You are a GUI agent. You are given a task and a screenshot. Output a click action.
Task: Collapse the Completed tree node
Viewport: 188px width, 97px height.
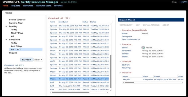(6, 39)
